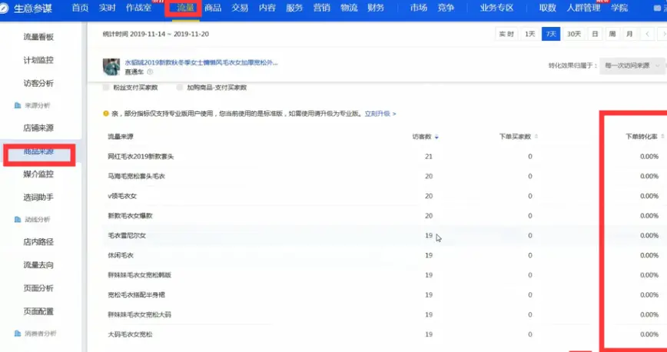Open 选词助手 in the sidebar
The width and height of the screenshot is (667, 352).
(x=38, y=197)
